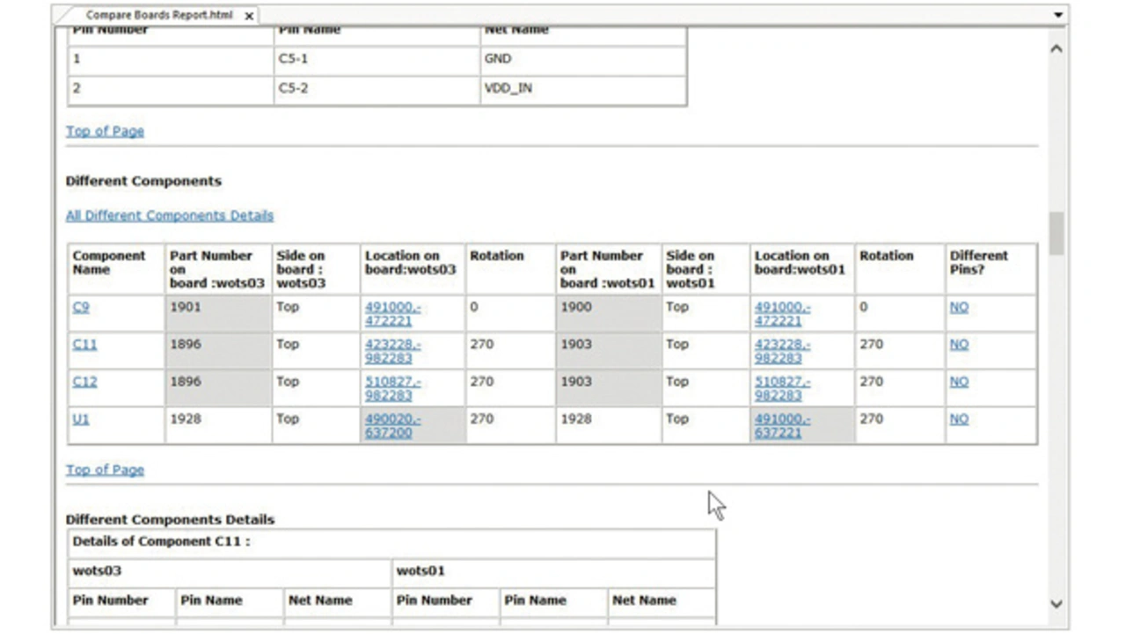Click the wots01 location 510827,-982283 link

[x=782, y=389]
